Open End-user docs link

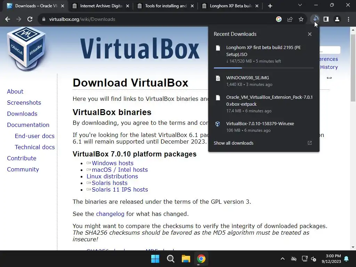click(35, 136)
